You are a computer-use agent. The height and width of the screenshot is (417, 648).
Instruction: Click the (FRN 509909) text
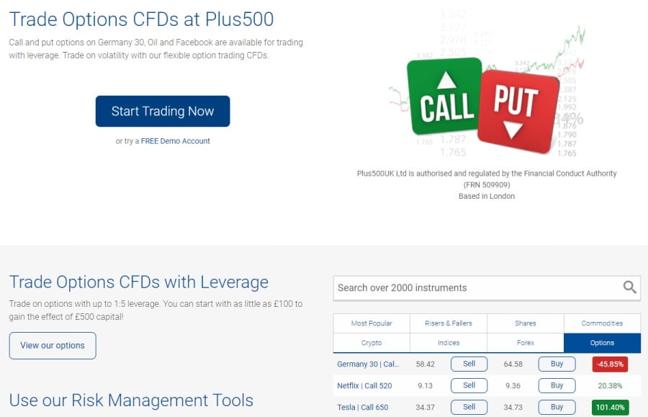click(487, 185)
